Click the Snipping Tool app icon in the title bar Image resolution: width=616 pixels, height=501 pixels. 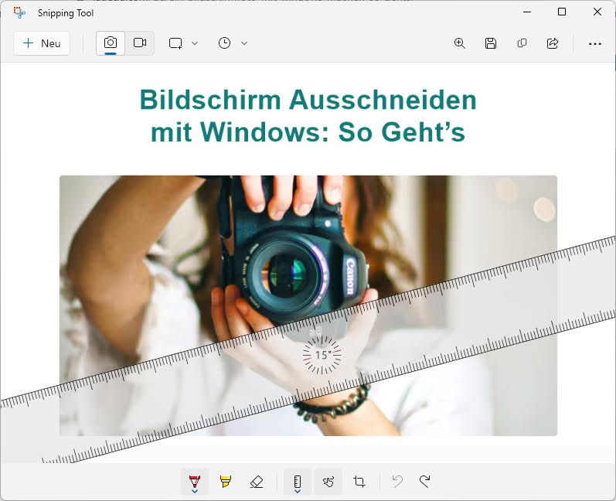[x=19, y=12]
